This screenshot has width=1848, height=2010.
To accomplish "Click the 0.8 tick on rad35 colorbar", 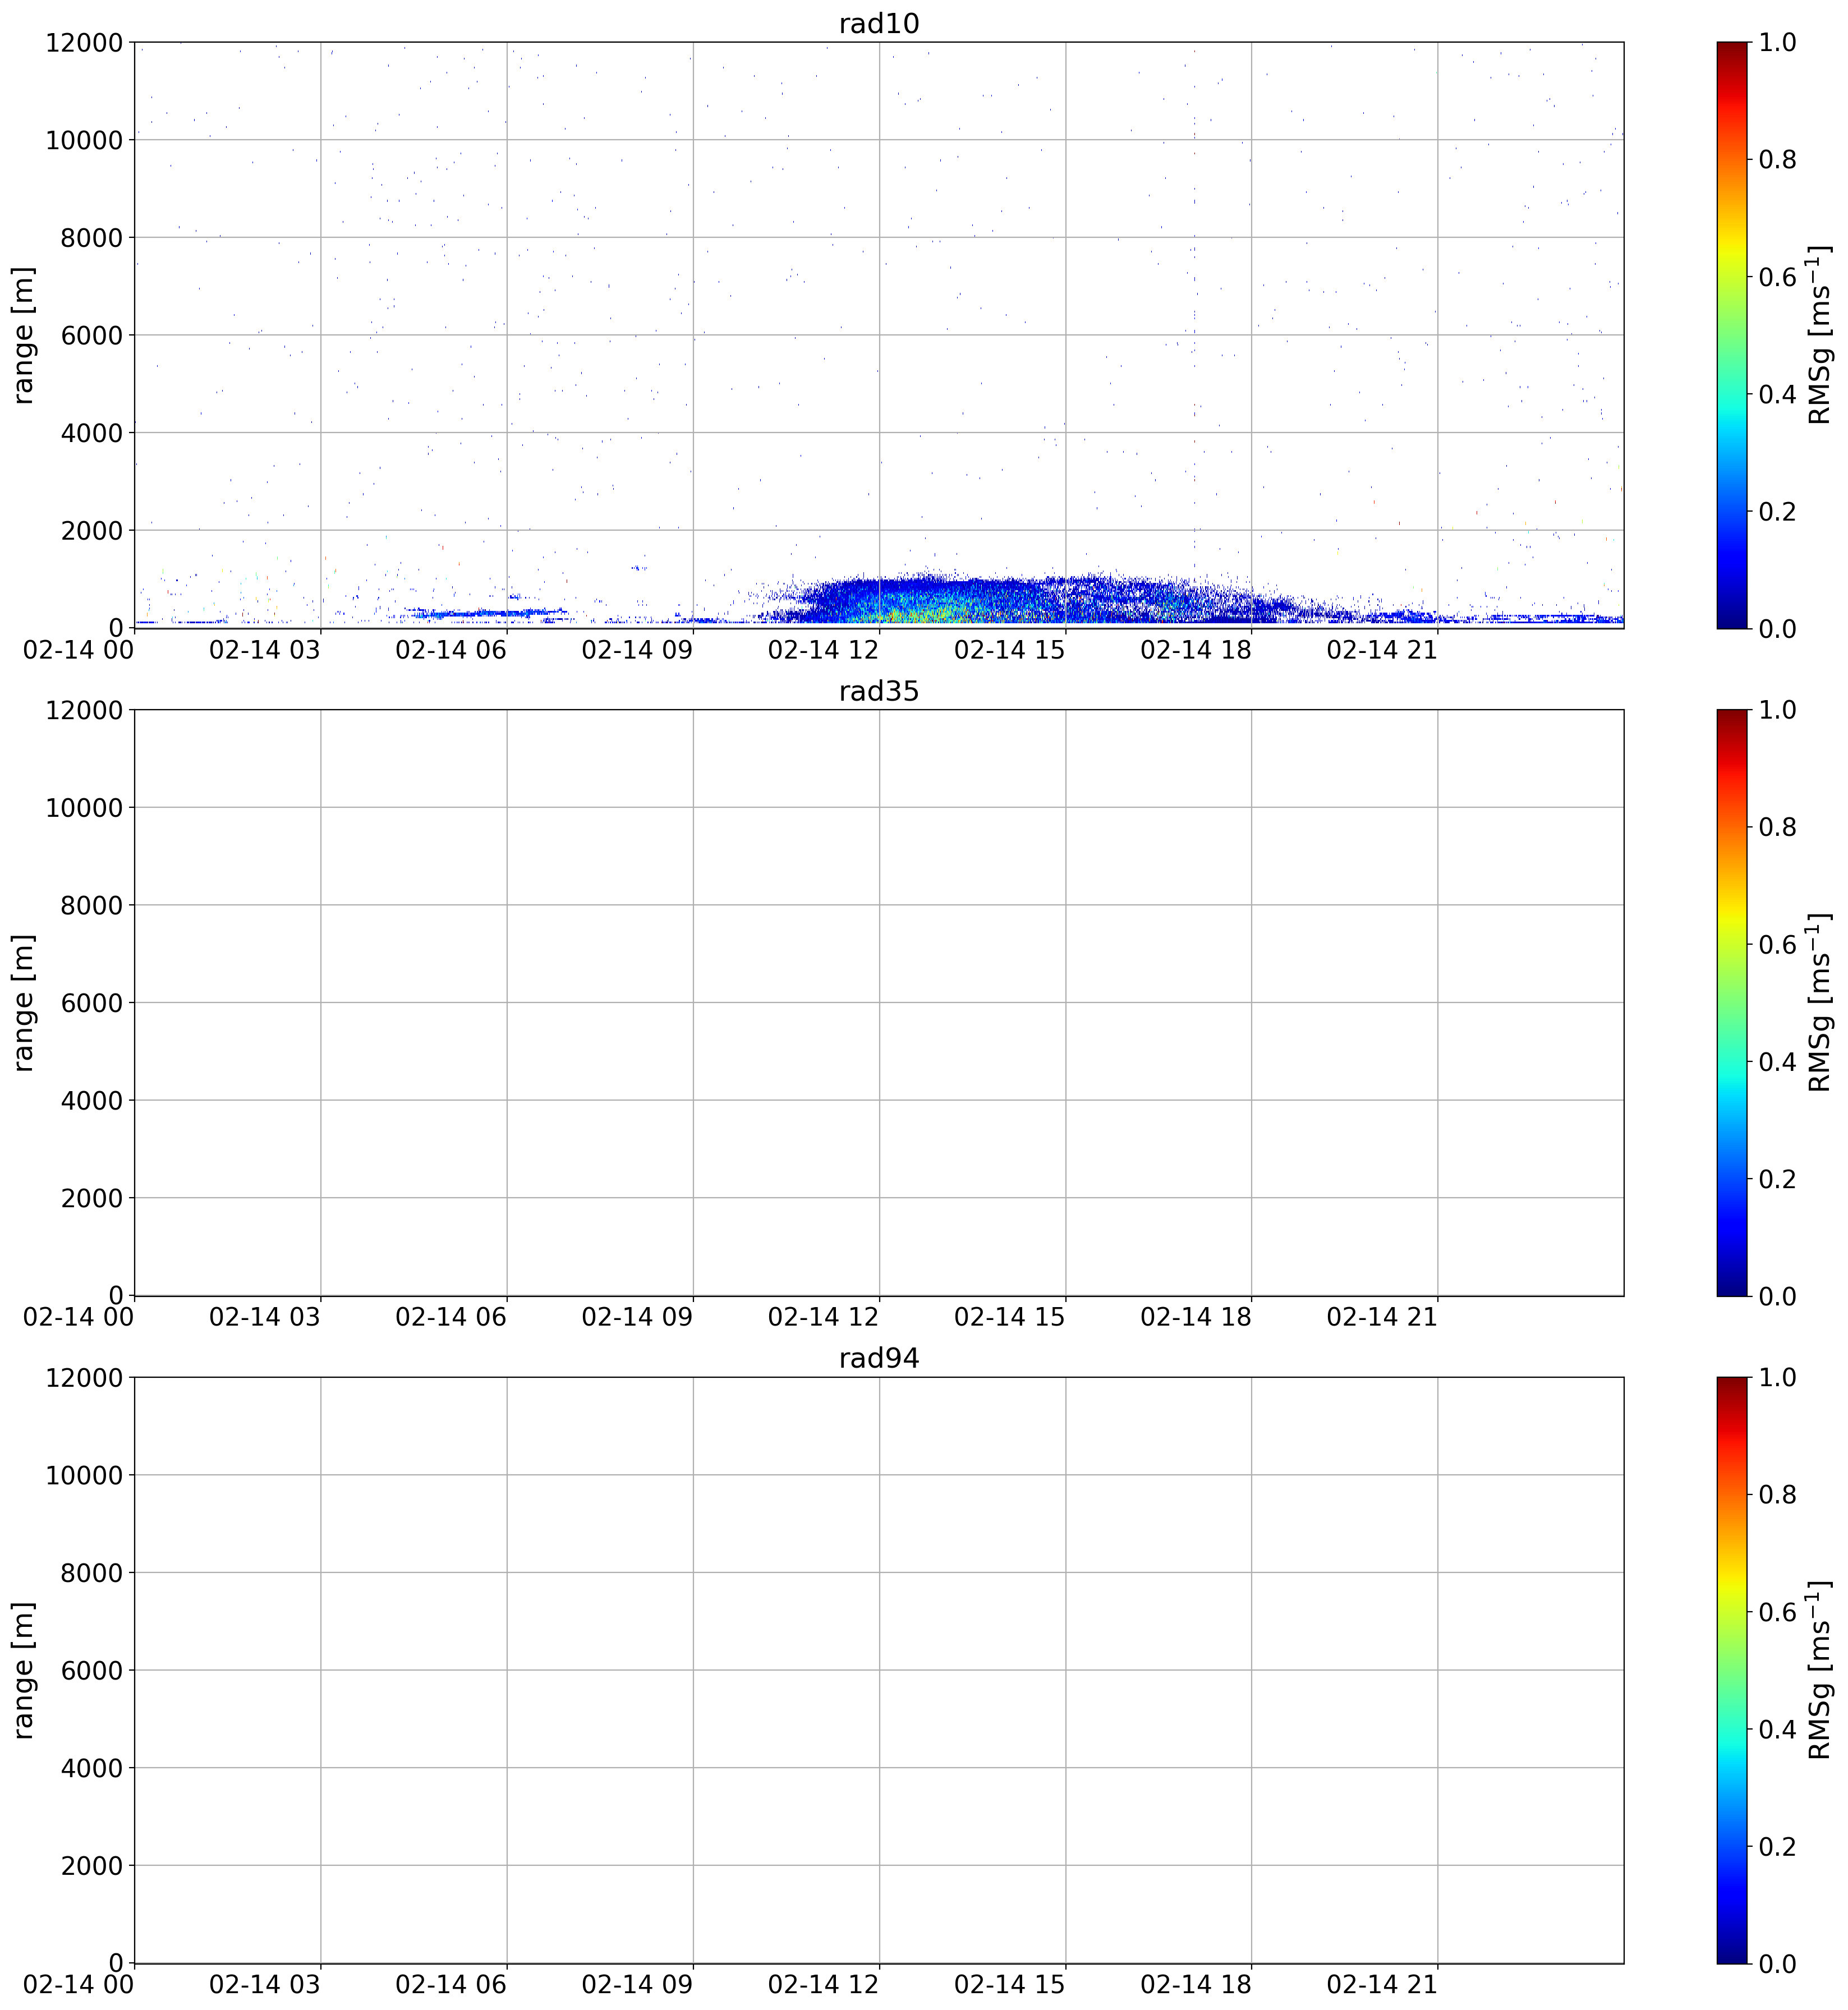I will point(1777,827).
